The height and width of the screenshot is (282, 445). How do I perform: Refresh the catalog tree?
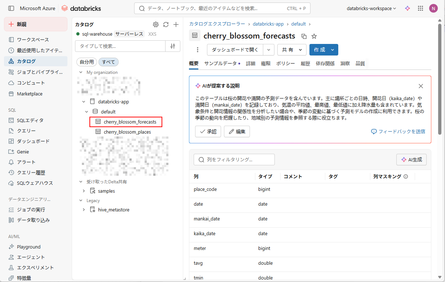point(166,24)
